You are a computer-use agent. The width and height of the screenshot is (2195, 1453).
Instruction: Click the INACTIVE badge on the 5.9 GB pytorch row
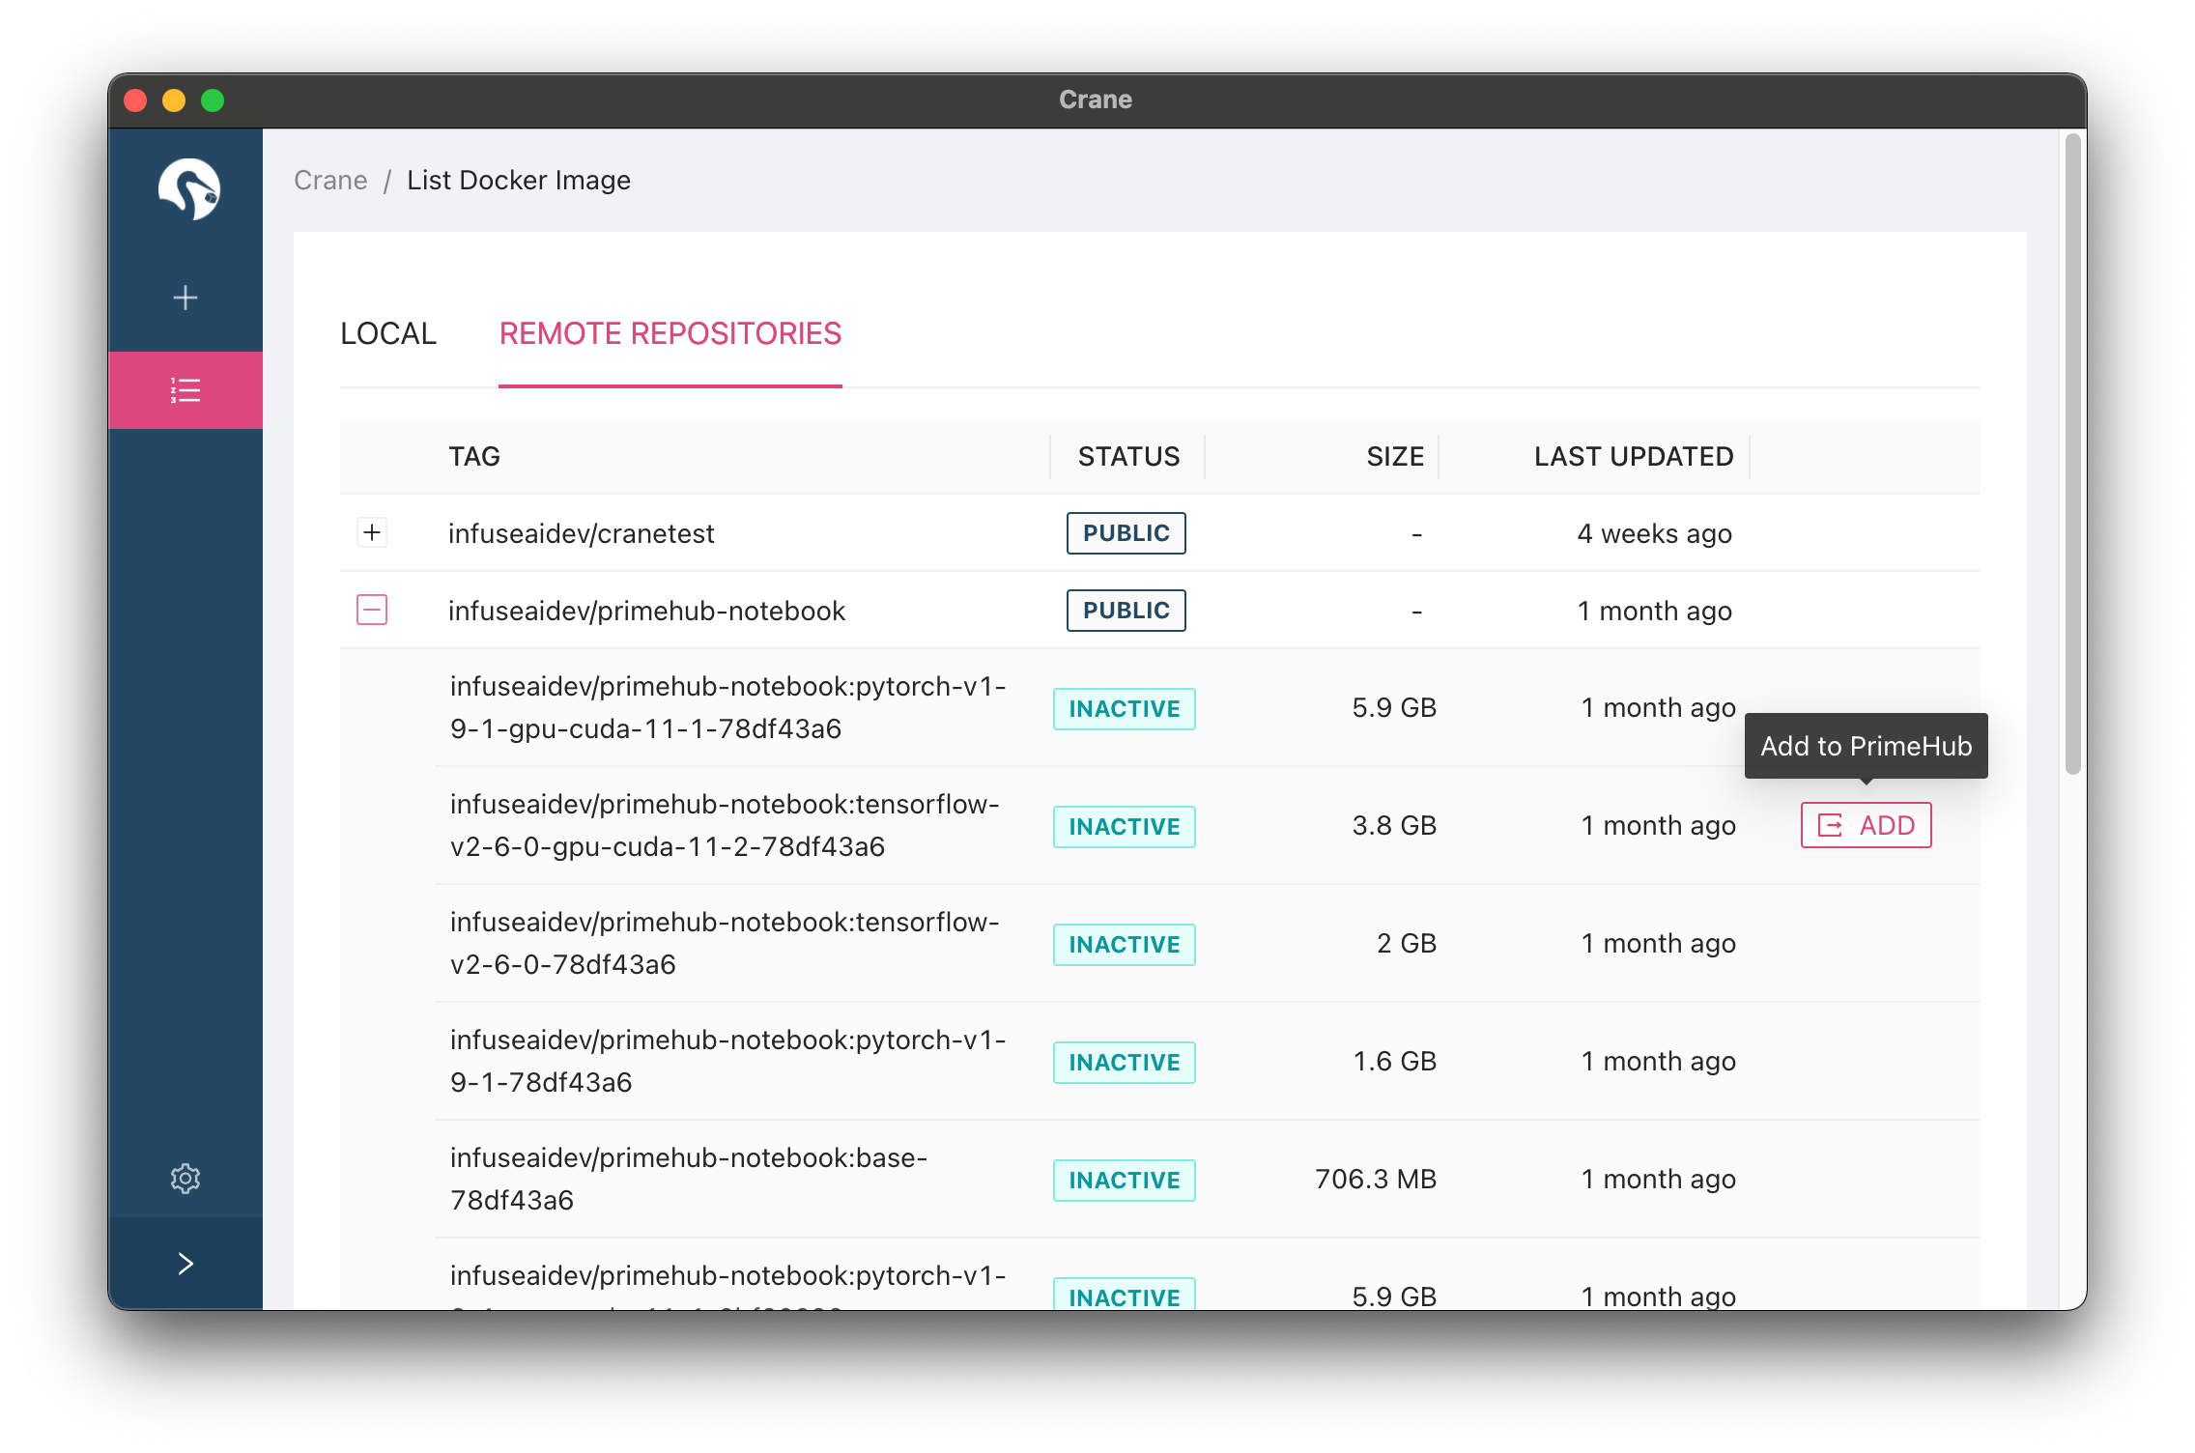[x=1124, y=709]
